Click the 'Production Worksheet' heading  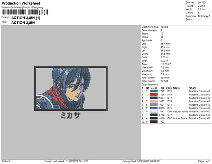21,3
